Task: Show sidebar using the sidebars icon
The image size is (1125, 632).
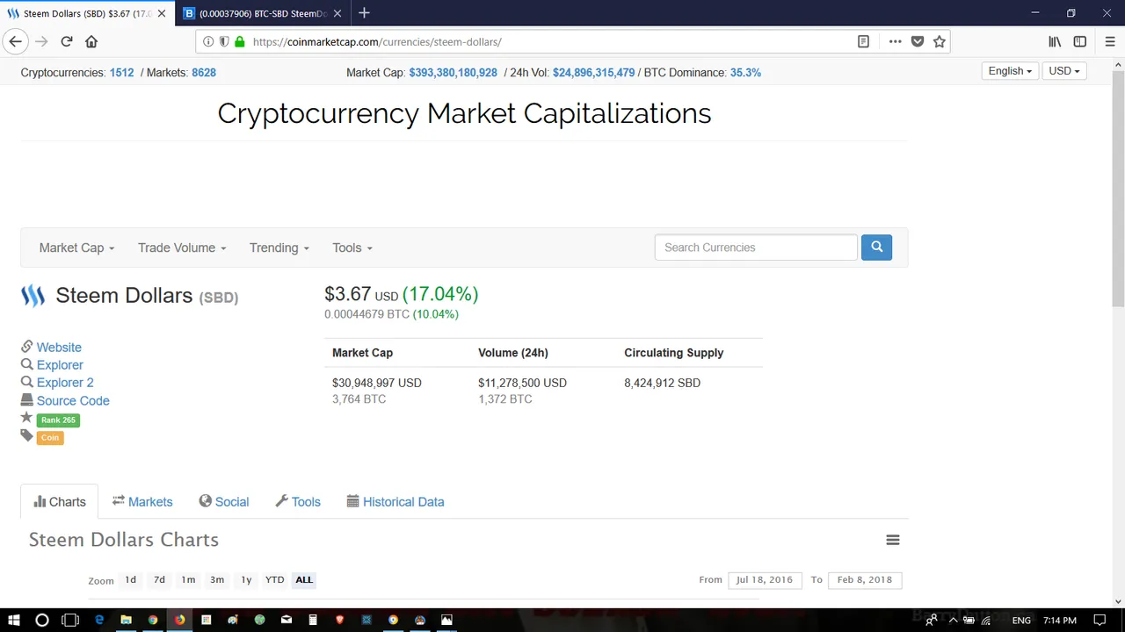Action: [x=1080, y=41]
